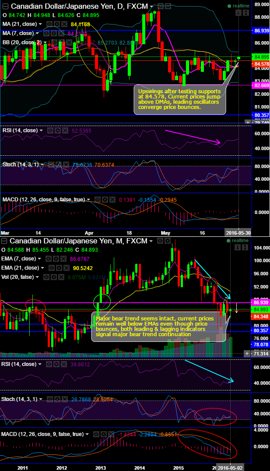Click down-arrow pane button in daily chart
Viewport: 270px width, 471px height.
pyautogui.click(x=238, y=13)
